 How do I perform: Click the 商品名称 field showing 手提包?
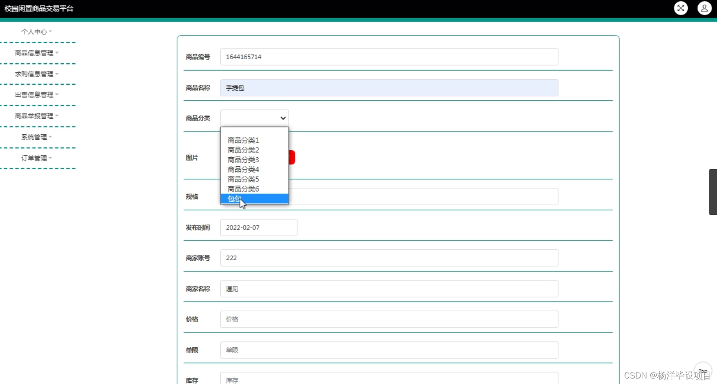click(389, 88)
